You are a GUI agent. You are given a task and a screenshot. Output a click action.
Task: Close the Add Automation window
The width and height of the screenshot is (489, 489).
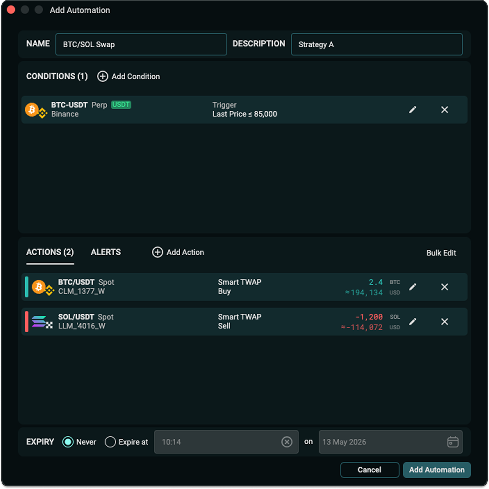pyautogui.click(x=11, y=10)
